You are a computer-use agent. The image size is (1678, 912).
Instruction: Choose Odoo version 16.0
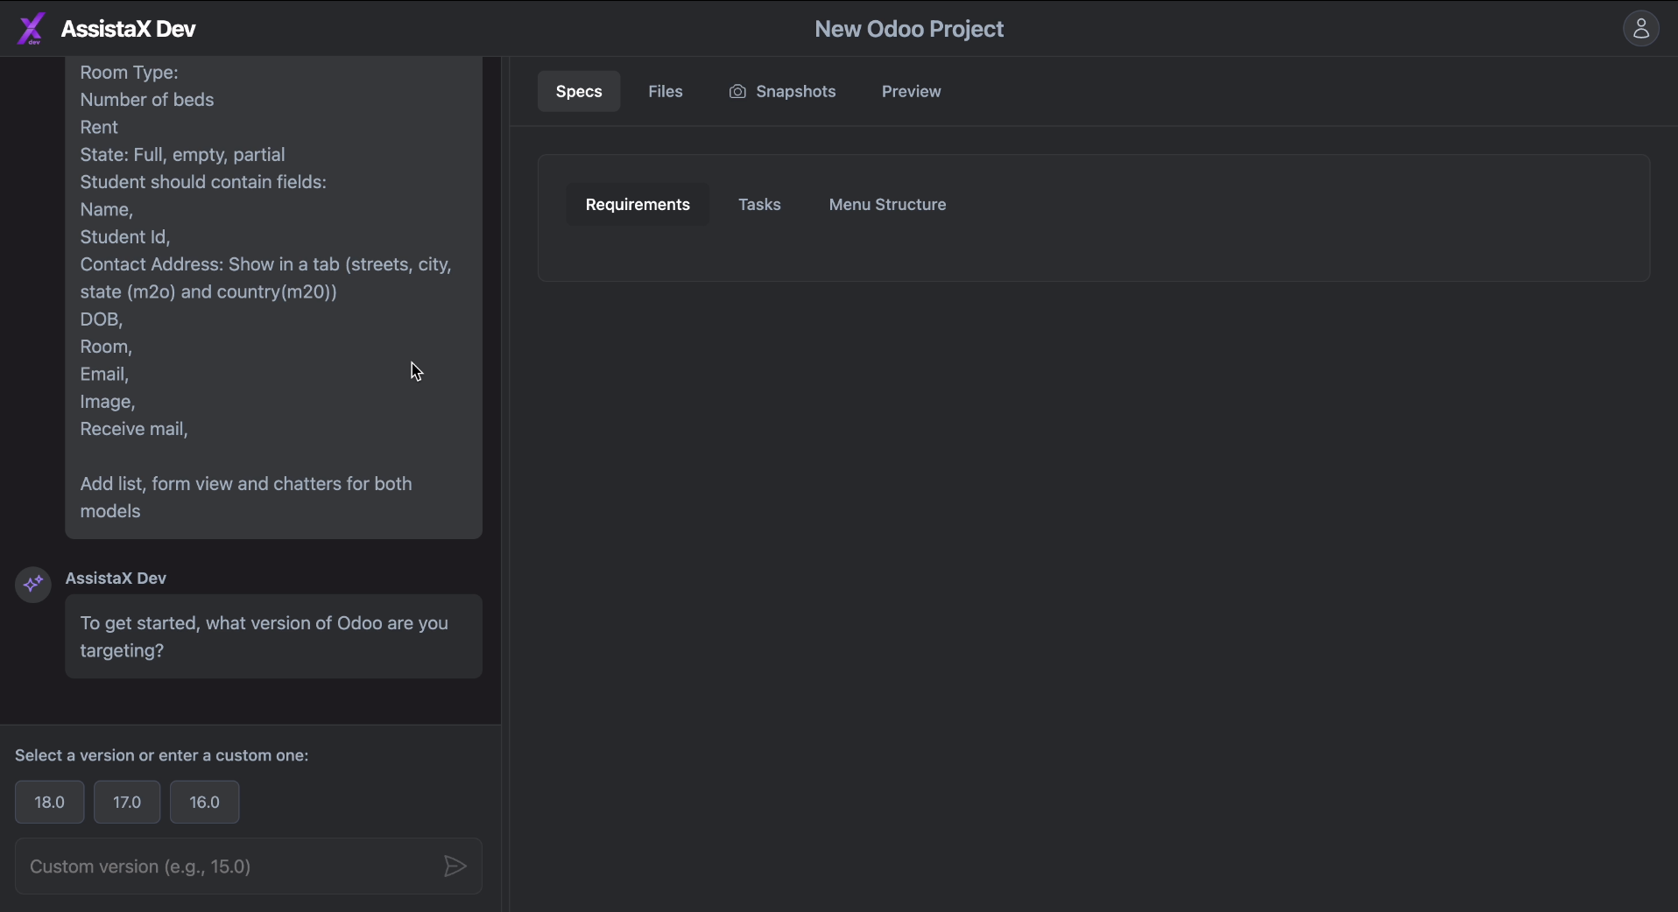point(205,803)
